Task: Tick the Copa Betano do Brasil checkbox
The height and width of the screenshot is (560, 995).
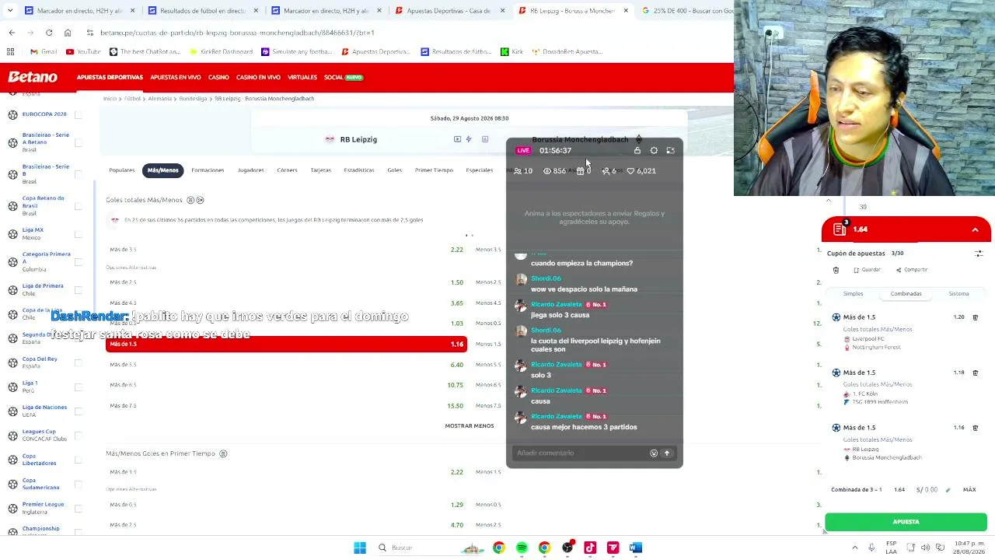Action: (x=78, y=206)
